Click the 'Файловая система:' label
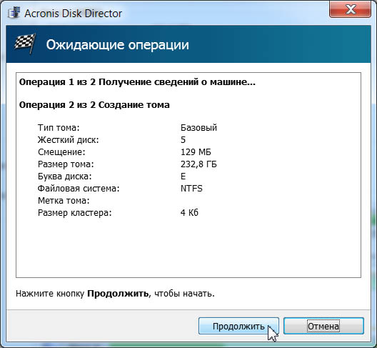 point(79,189)
